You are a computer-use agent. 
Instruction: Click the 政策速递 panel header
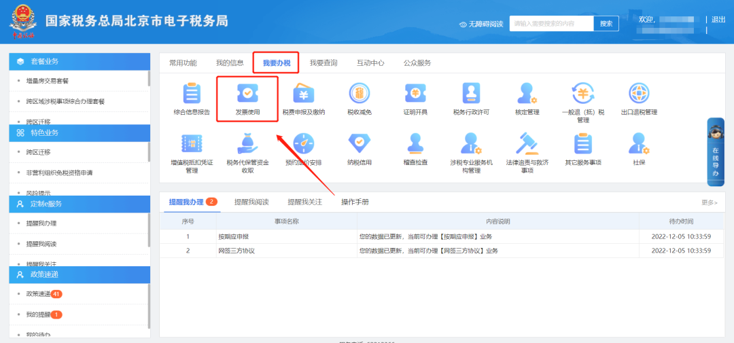click(x=80, y=274)
